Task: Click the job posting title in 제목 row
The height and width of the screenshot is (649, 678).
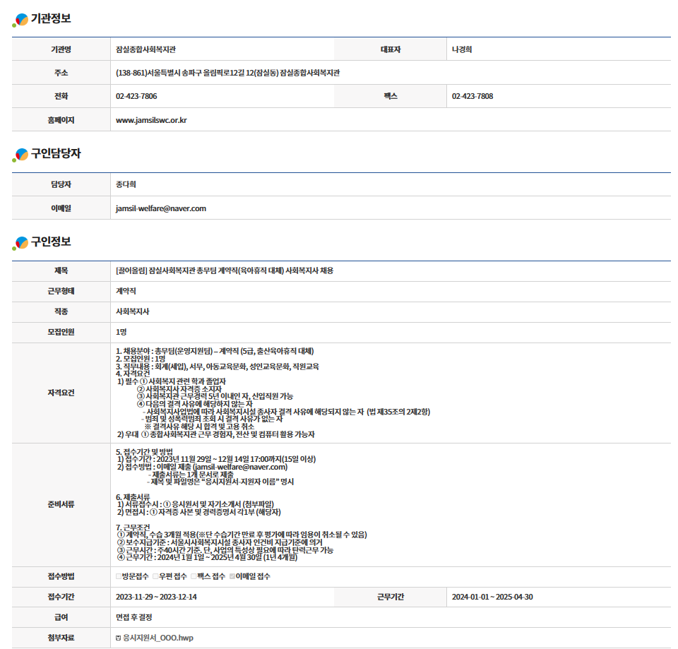Action: (224, 271)
